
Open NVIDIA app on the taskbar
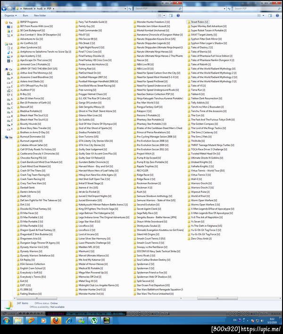(107, 321)
